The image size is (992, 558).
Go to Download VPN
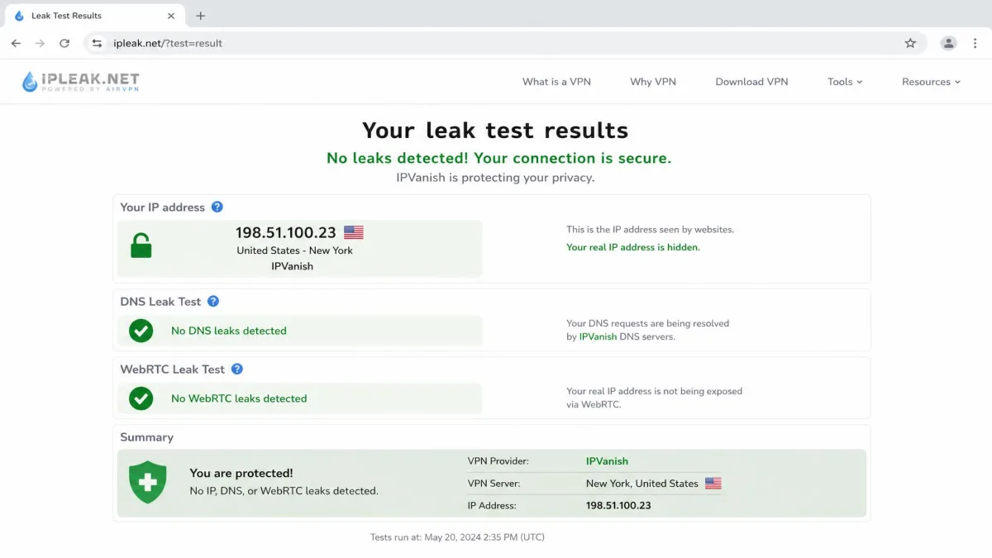751,82
